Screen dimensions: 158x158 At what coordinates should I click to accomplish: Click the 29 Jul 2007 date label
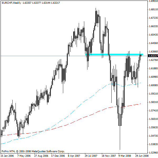[x=91, y=156]
